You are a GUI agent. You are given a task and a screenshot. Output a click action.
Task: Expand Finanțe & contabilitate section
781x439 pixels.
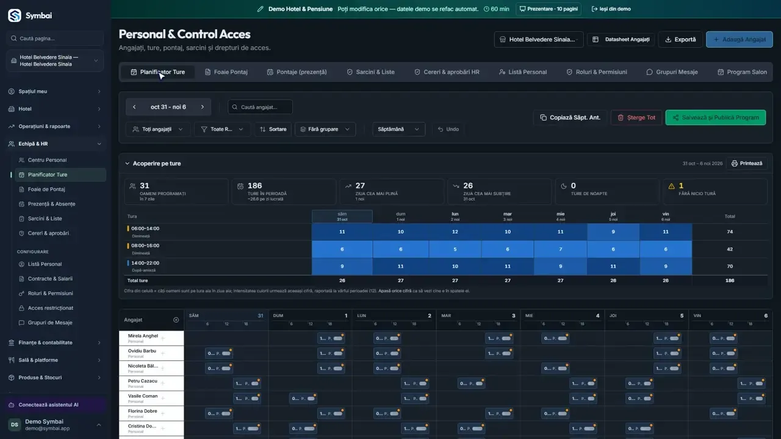point(55,343)
